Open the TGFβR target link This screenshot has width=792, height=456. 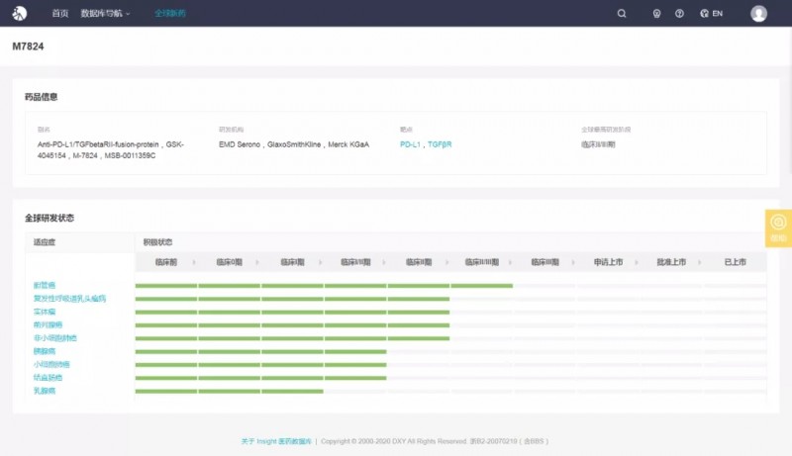440,144
